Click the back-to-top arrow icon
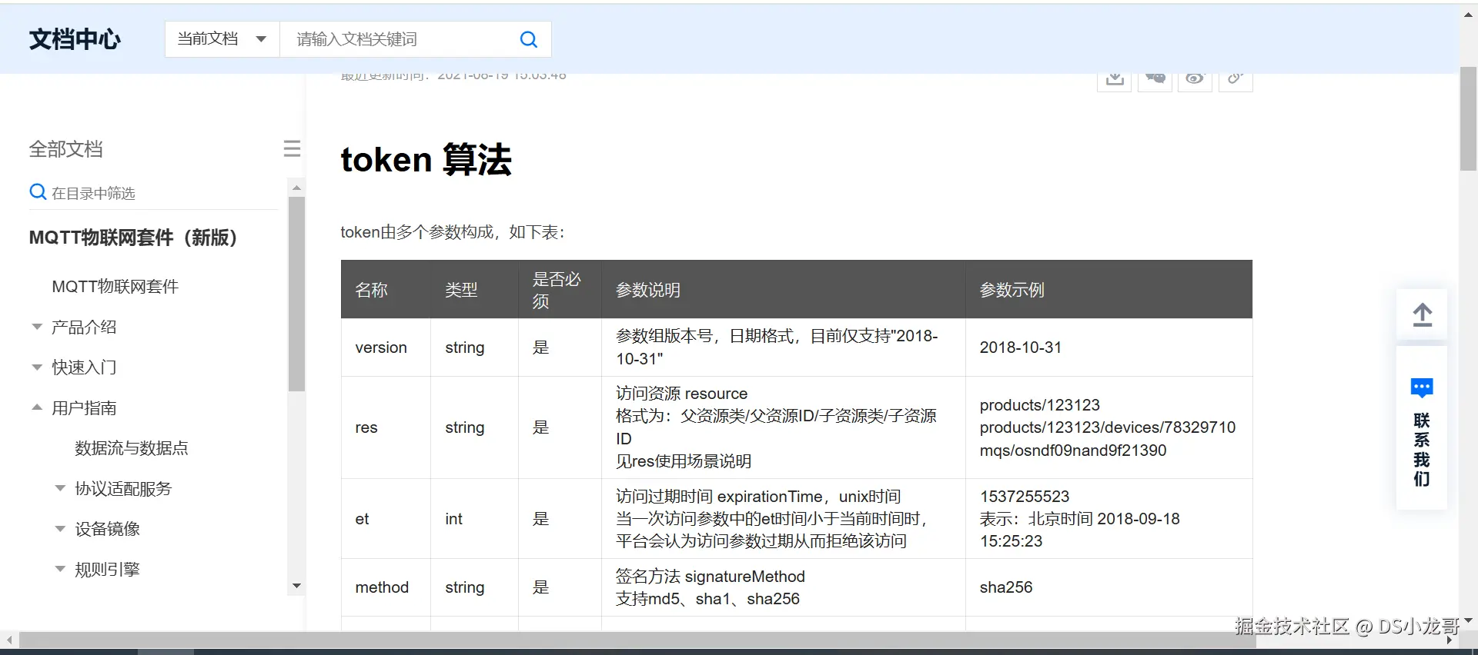Screen dimensions: 1478x655 [1422, 314]
